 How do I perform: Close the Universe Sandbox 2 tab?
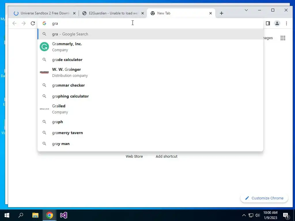74,13
